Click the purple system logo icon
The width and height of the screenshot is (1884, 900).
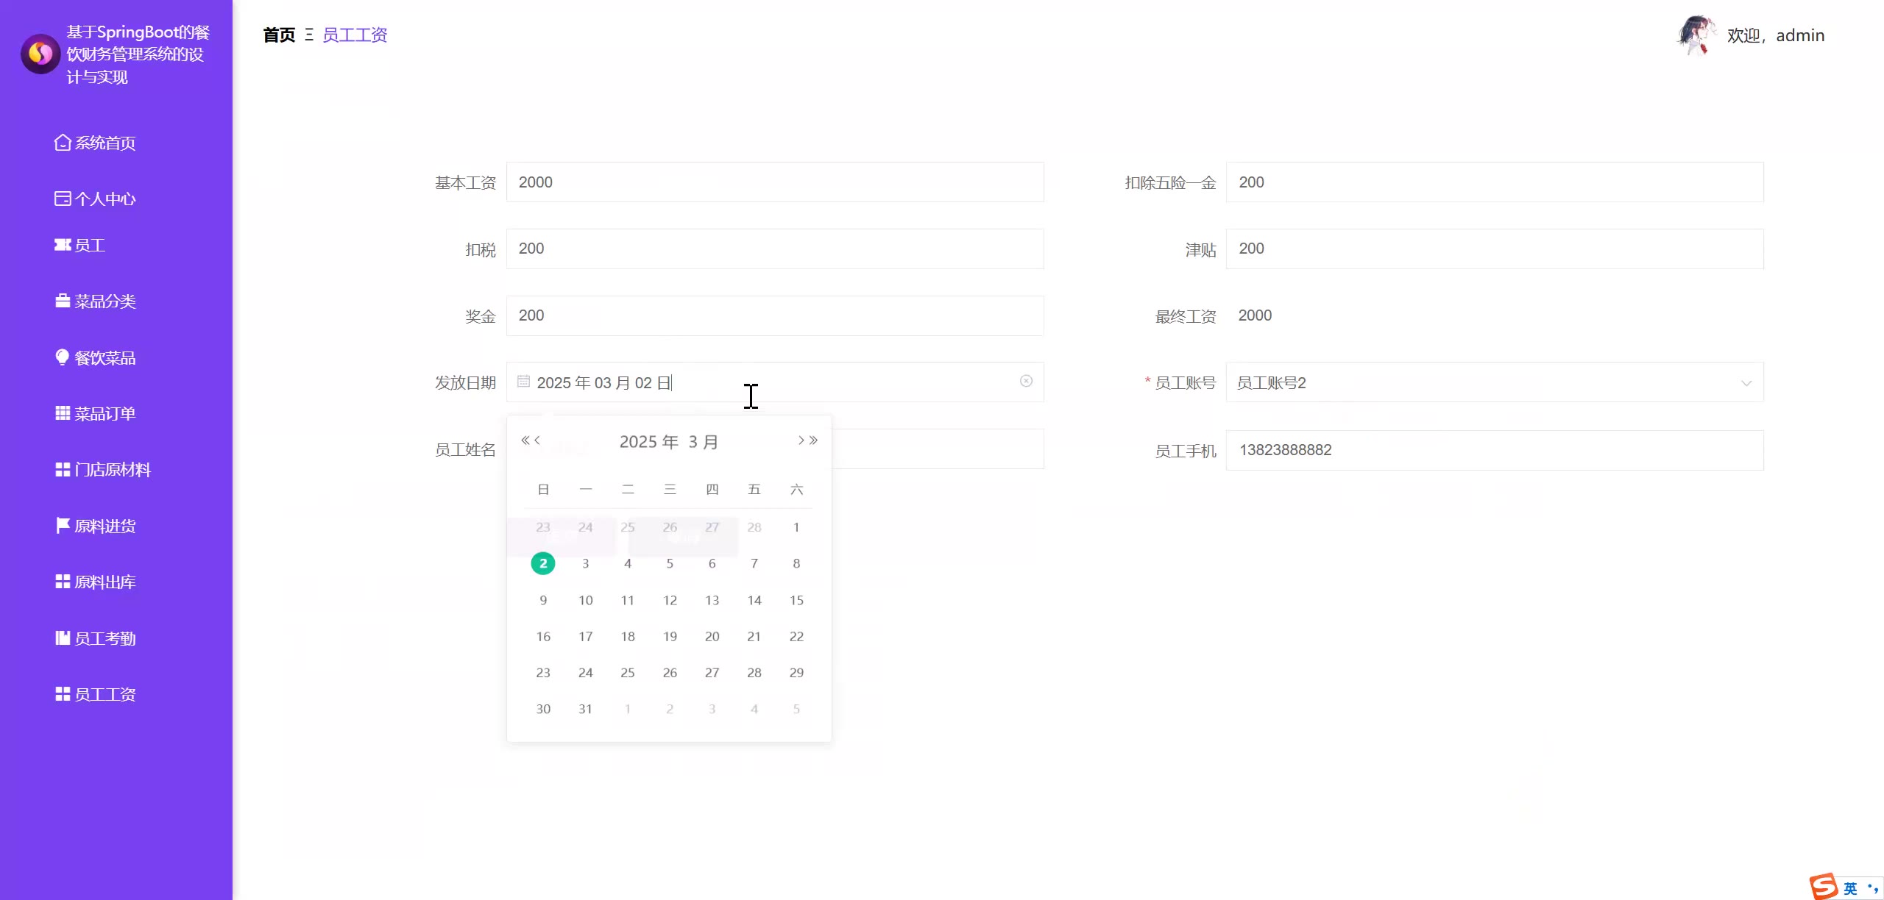(x=40, y=54)
